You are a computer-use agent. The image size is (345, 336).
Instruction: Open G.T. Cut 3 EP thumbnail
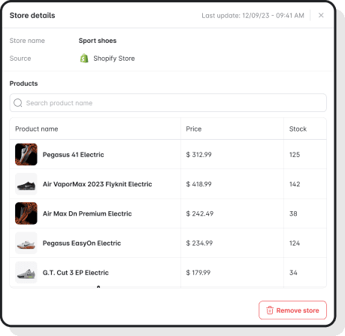26,273
